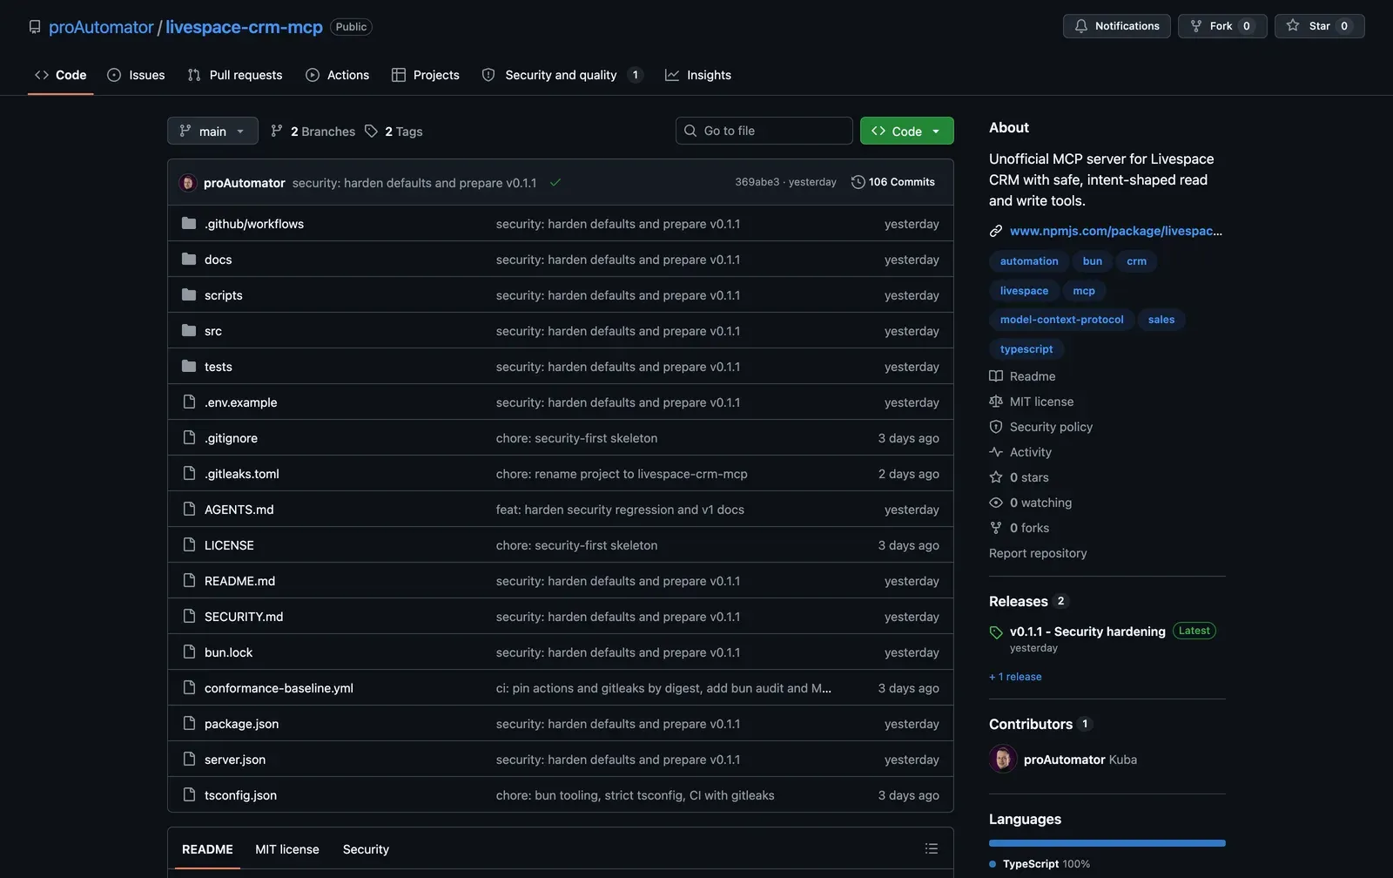The image size is (1393, 878).
Task: Click the automation topic tag
Action: pyautogui.click(x=1029, y=261)
